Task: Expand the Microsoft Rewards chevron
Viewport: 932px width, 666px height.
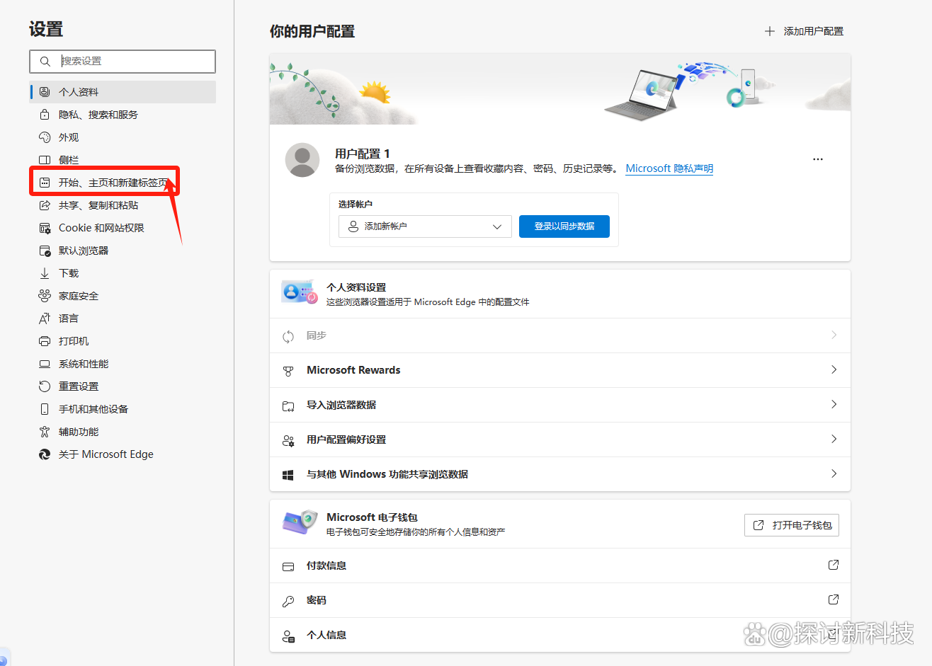Action: pyautogui.click(x=834, y=369)
